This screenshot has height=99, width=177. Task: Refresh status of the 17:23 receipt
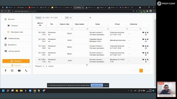click(x=146, y=35)
